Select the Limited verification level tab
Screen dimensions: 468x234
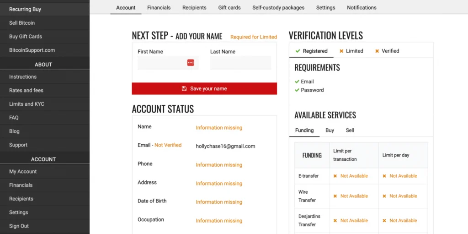pos(351,51)
